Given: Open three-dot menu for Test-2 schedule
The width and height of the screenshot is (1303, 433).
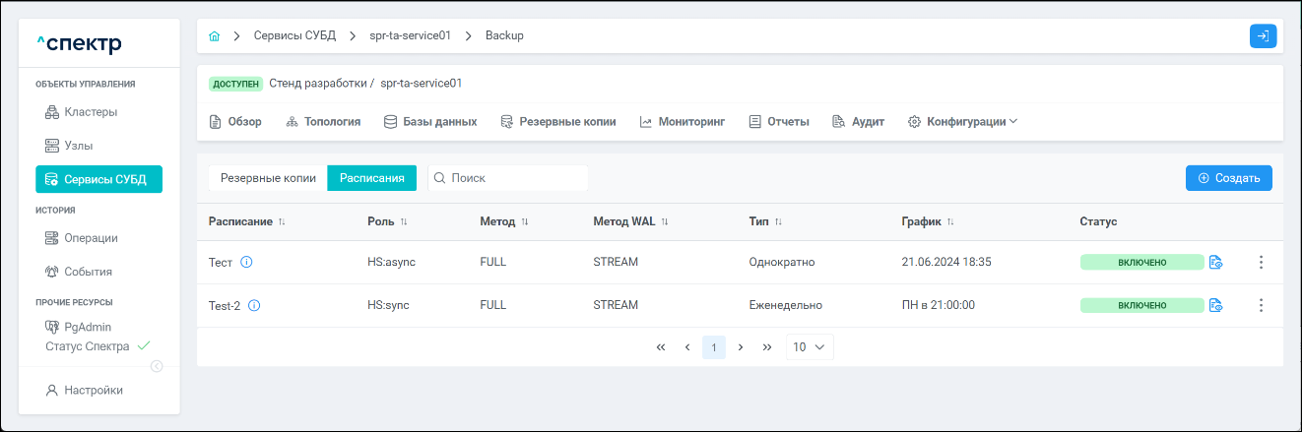Looking at the screenshot, I should click(1261, 306).
